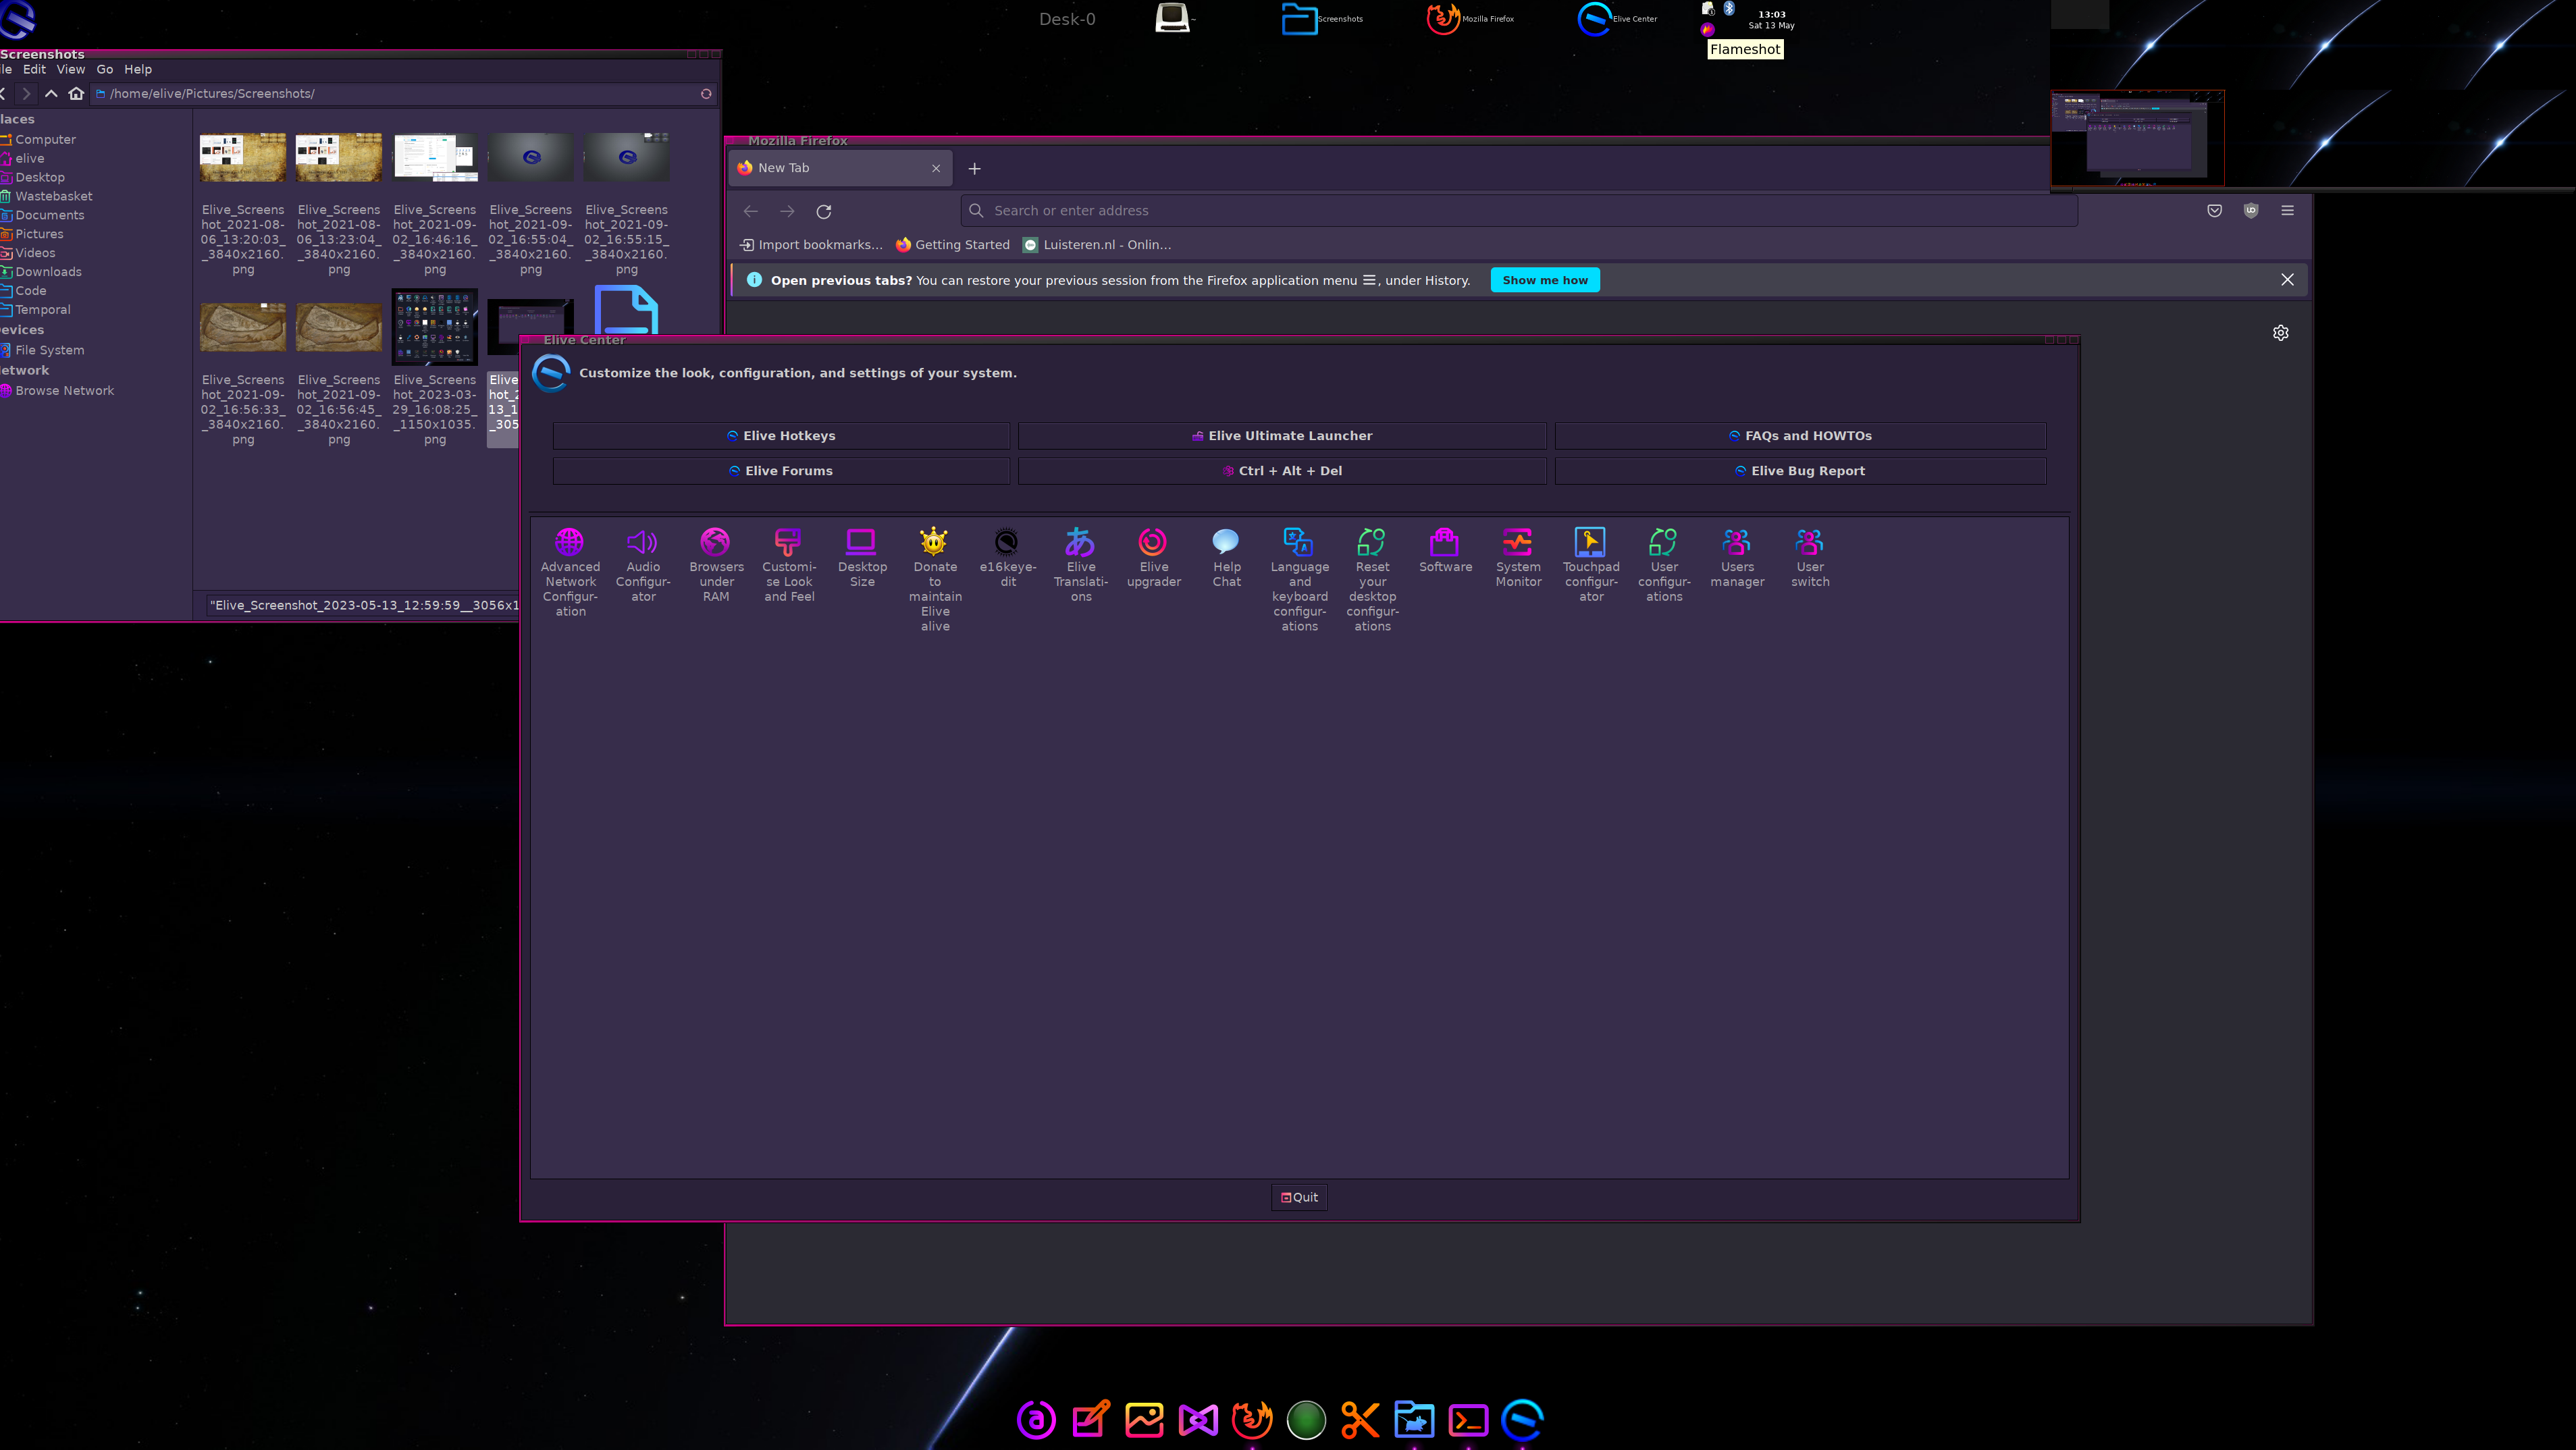This screenshot has height=1450, width=2576.
Task: Go to home folder in the Screenshots file manager
Action: 76,93
